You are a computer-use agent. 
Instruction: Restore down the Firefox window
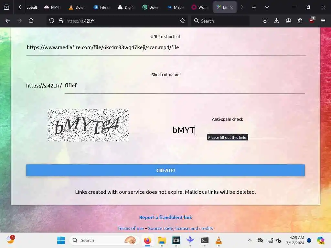click(308, 7)
